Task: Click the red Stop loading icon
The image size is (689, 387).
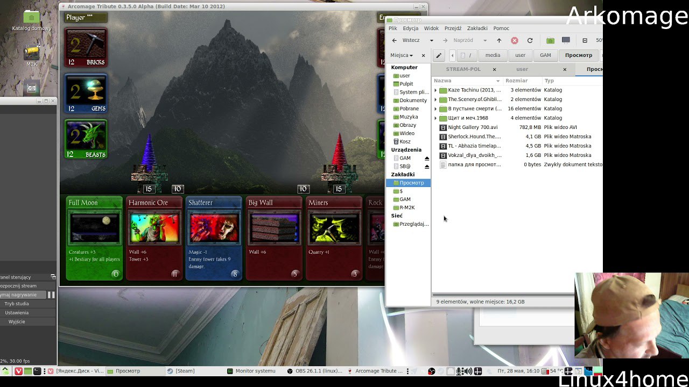Action: click(x=515, y=40)
